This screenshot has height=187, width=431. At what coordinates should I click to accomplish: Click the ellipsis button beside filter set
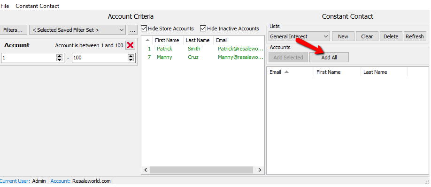[x=132, y=30]
